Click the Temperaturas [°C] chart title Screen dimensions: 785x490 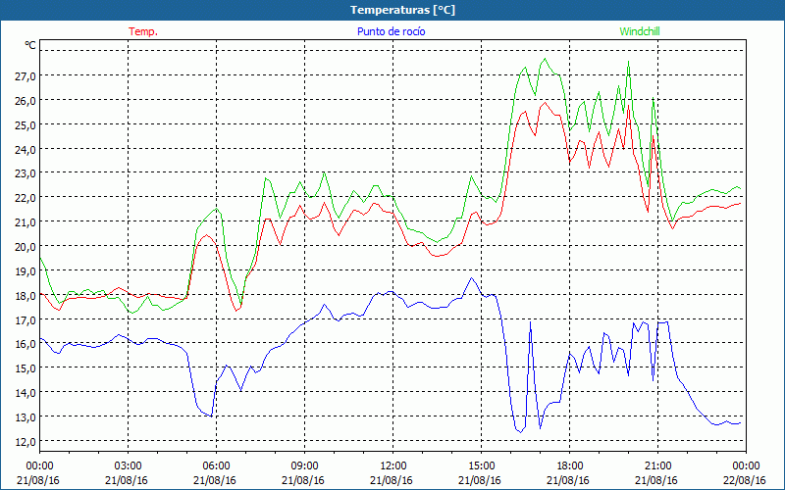(x=402, y=10)
